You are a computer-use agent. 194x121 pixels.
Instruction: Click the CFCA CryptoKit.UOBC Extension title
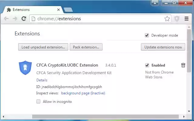pyautogui.click(x=67, y=65)
